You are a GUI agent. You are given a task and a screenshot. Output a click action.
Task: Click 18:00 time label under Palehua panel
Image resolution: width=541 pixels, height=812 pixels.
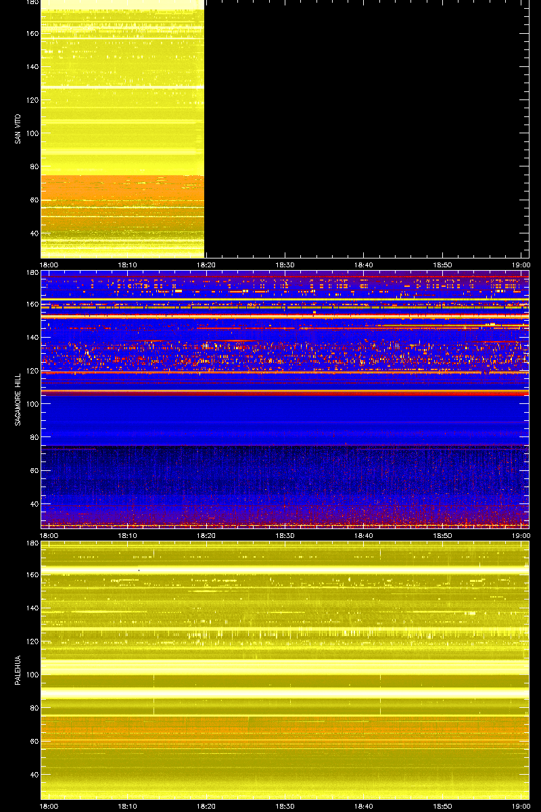(49, 806)
